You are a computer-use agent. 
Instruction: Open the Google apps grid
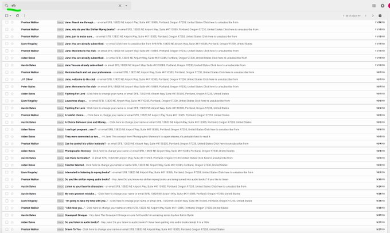point(374,6)
